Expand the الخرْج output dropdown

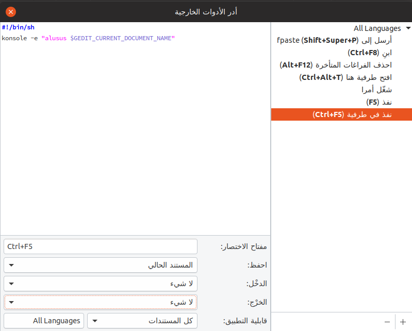point(101,302)
